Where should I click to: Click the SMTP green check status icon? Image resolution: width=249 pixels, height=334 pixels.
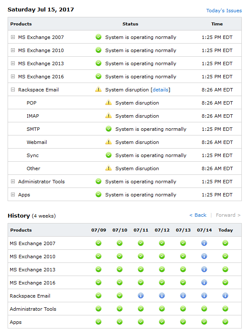click(109, 129)
